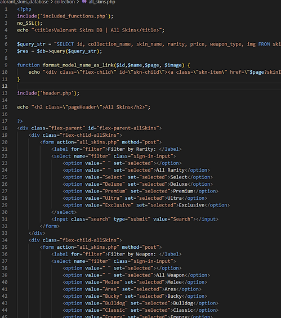The height and width of the screenshot is (318, 281).
Task: Click line number 1 in gutter
Action: [x=6, y=9]
